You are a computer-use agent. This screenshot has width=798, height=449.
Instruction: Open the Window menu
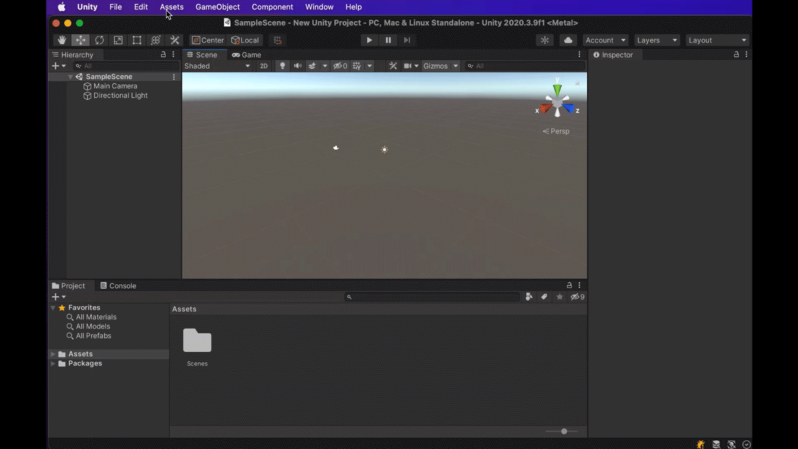319,7
